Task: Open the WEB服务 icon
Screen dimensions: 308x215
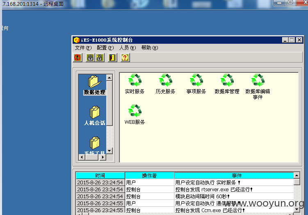Action: [x=135, y=114]
